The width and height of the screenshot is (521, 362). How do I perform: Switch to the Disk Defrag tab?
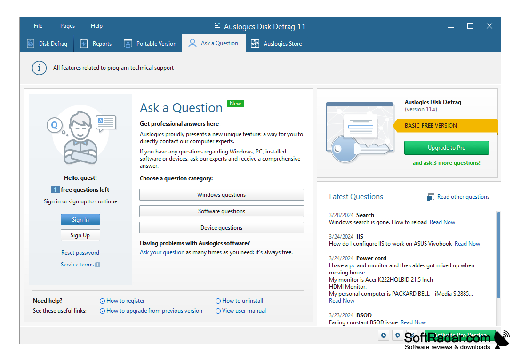point(47,44)
